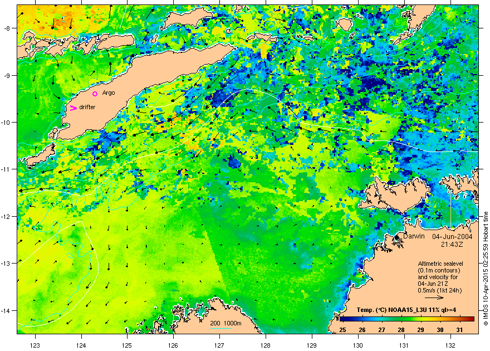Click the '-8' latitude axis label
The width and height of the screenshot is (490, 351).
coord(7,28)
